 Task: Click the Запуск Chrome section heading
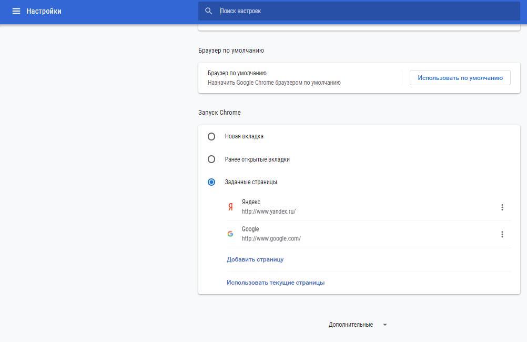tap(219, 112)
